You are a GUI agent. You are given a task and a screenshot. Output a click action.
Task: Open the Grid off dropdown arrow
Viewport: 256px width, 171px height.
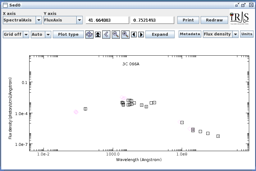26,35
